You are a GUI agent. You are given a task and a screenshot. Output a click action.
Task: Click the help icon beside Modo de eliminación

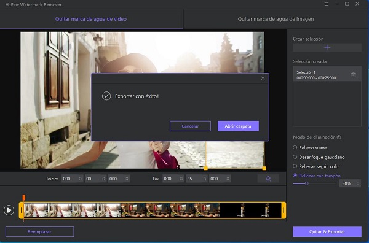[339, 137]
